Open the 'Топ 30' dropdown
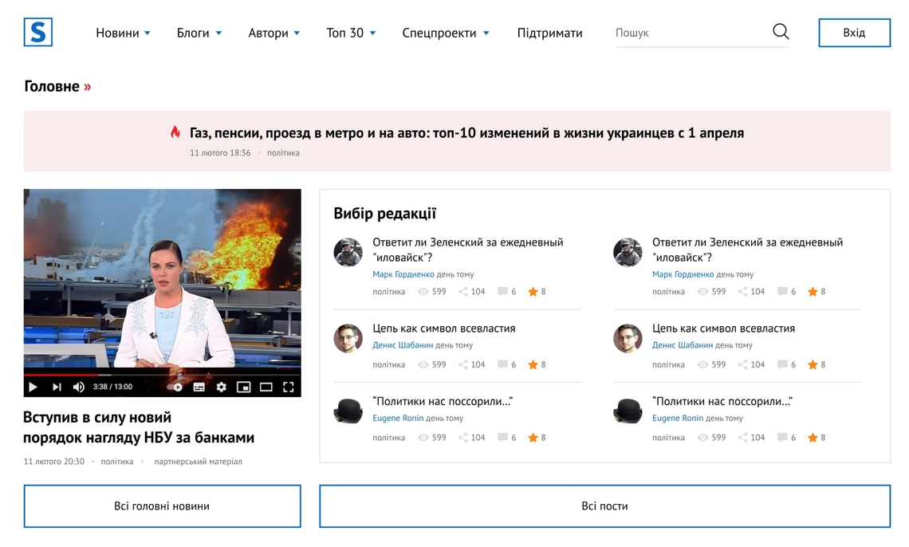This screenshot has height=547, width=909. tap(345, 33)
